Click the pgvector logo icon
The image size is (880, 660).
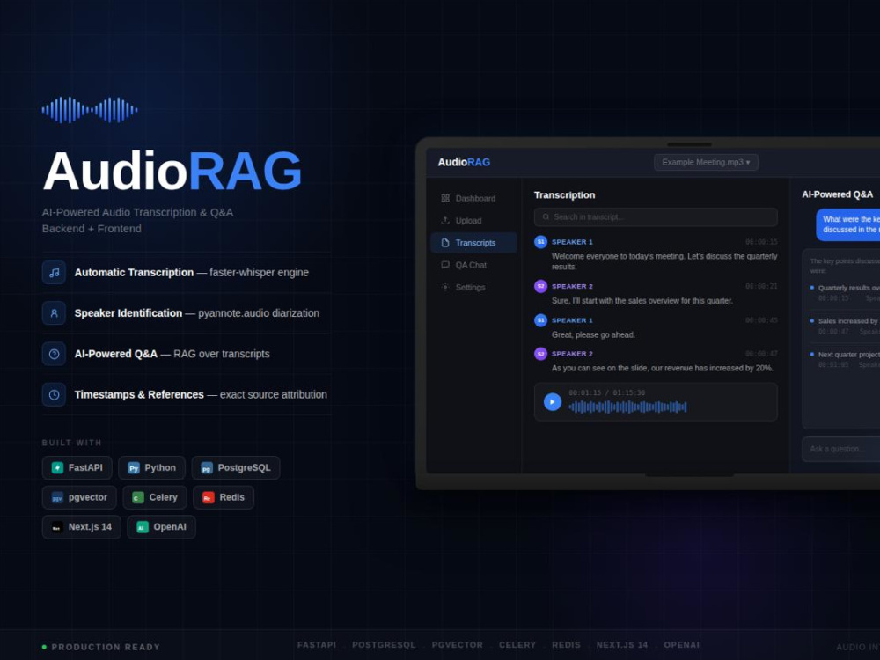(x=57, y=498)
